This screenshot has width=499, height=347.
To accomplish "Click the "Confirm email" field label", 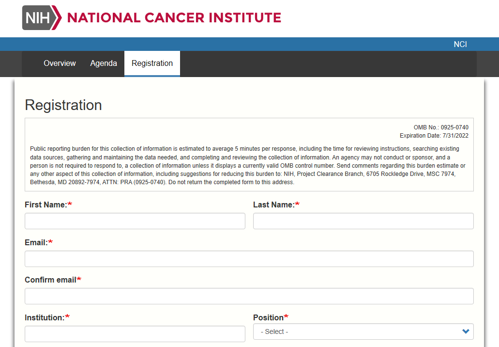I will coord(50,280).
